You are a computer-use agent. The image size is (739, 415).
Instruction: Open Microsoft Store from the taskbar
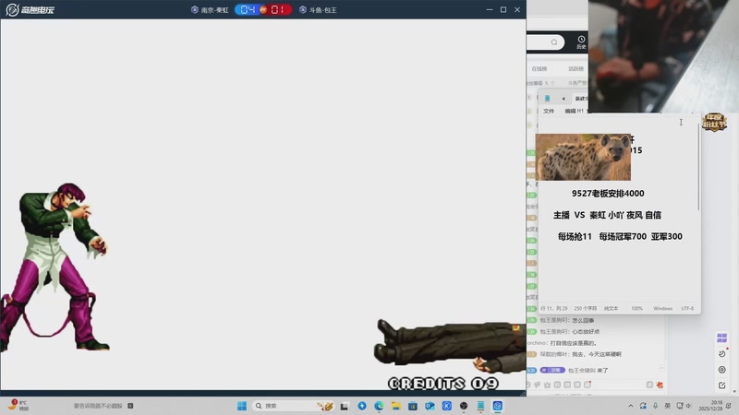(x=413, y=406)
